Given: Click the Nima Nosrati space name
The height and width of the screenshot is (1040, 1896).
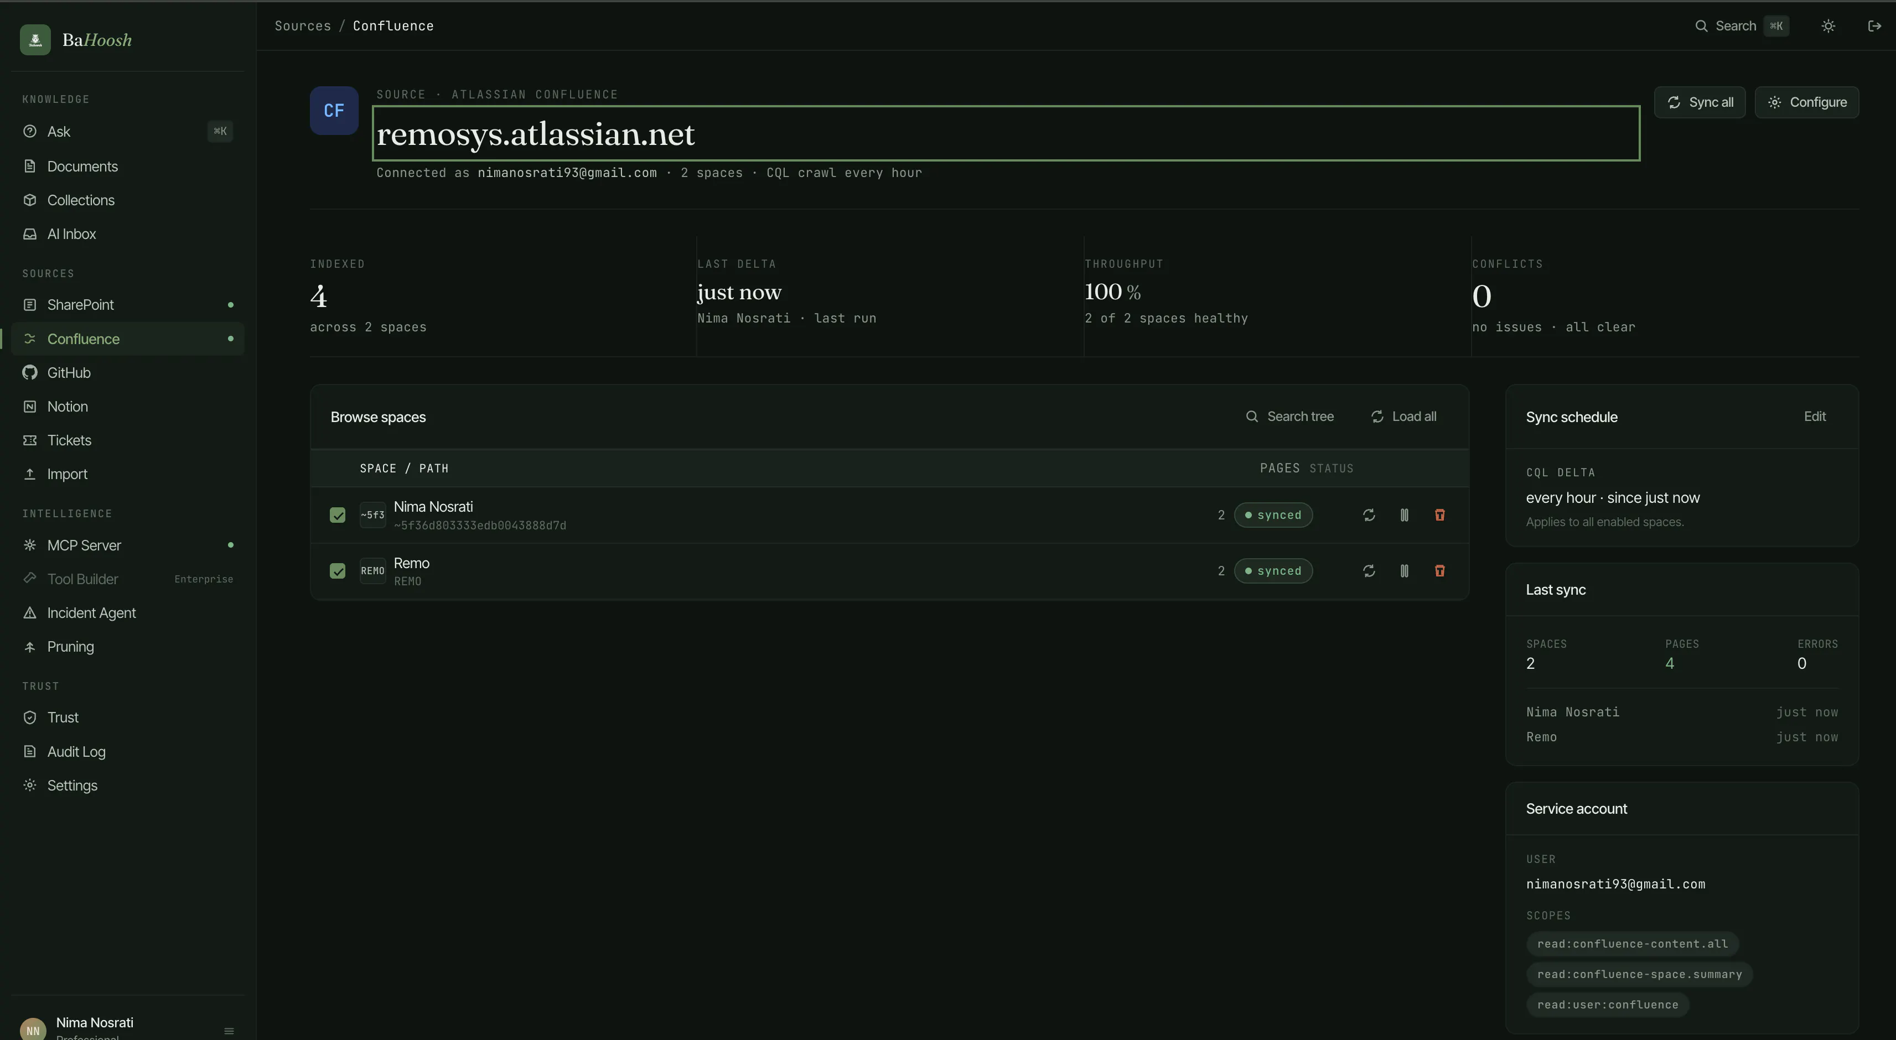Looking at the screenshot, I should tap(433, 507).
